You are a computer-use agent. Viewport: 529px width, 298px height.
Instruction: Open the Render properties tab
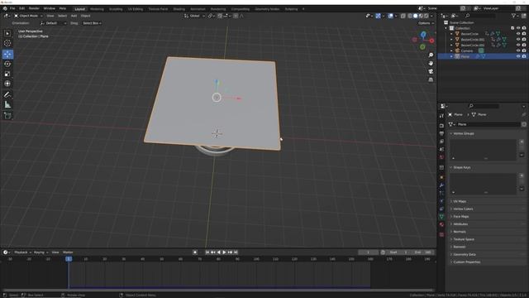pyautogui.click(x=441, y=126)
